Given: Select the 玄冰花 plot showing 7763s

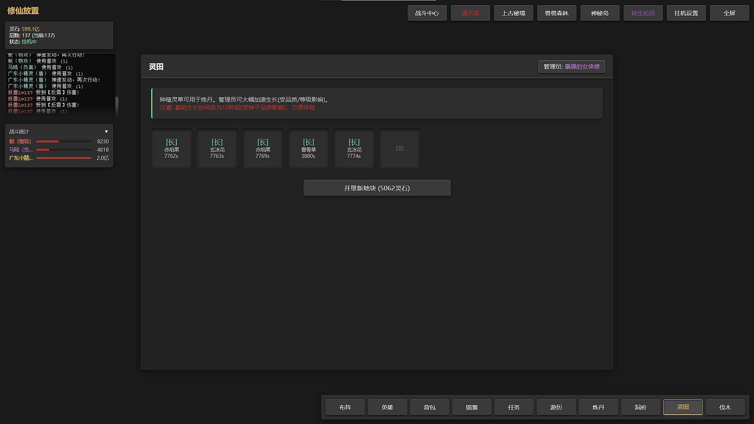Looking at the screenshot, I should pos(217,148).
